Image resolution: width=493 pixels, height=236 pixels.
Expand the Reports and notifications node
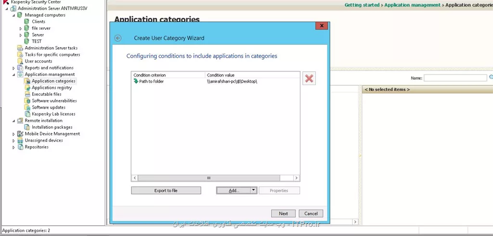pos(13,68)
